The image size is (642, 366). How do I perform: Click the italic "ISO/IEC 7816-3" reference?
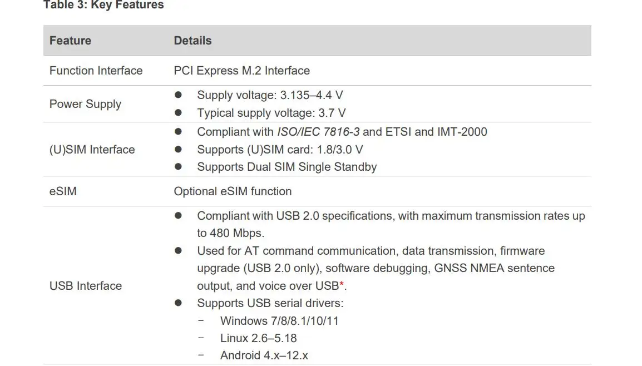coord(318,132)
